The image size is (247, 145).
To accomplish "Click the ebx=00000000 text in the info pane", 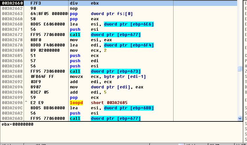I will coord(17,124).
